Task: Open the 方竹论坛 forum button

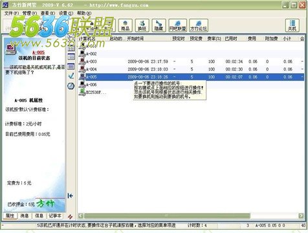Action: [x=199, y=25]
